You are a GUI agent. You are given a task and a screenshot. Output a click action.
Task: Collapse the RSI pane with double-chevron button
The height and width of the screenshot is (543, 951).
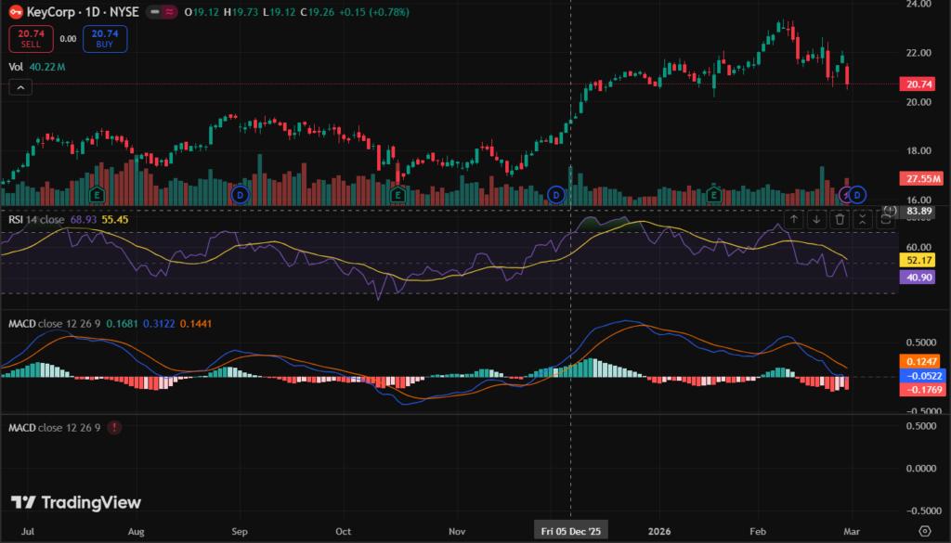pyautogui.click(x=863, y=219)
